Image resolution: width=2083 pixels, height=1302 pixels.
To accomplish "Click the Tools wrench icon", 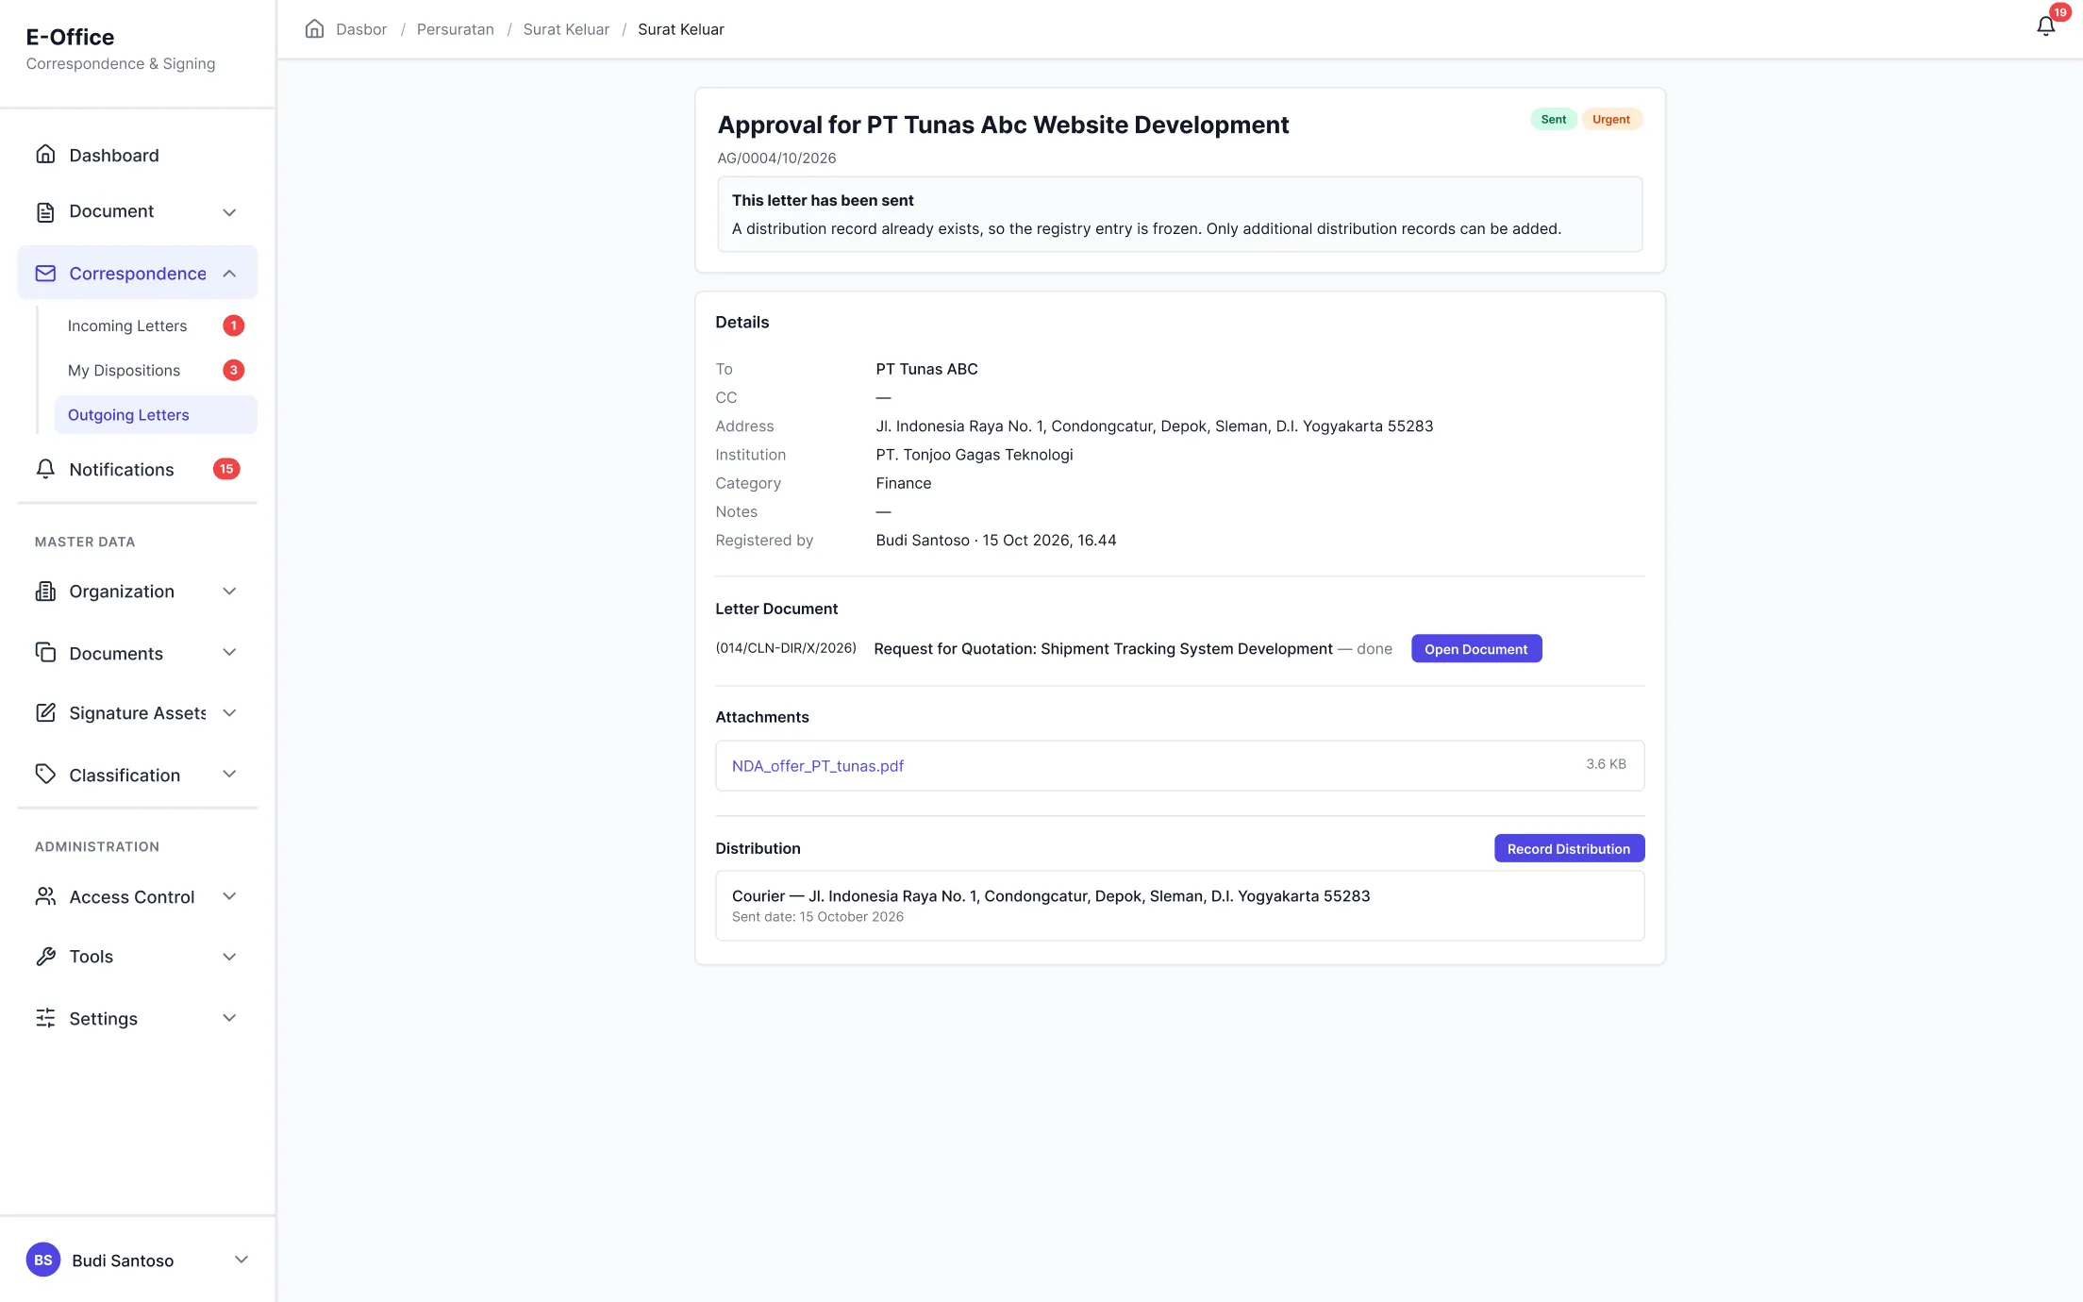I will click(45, 957).
